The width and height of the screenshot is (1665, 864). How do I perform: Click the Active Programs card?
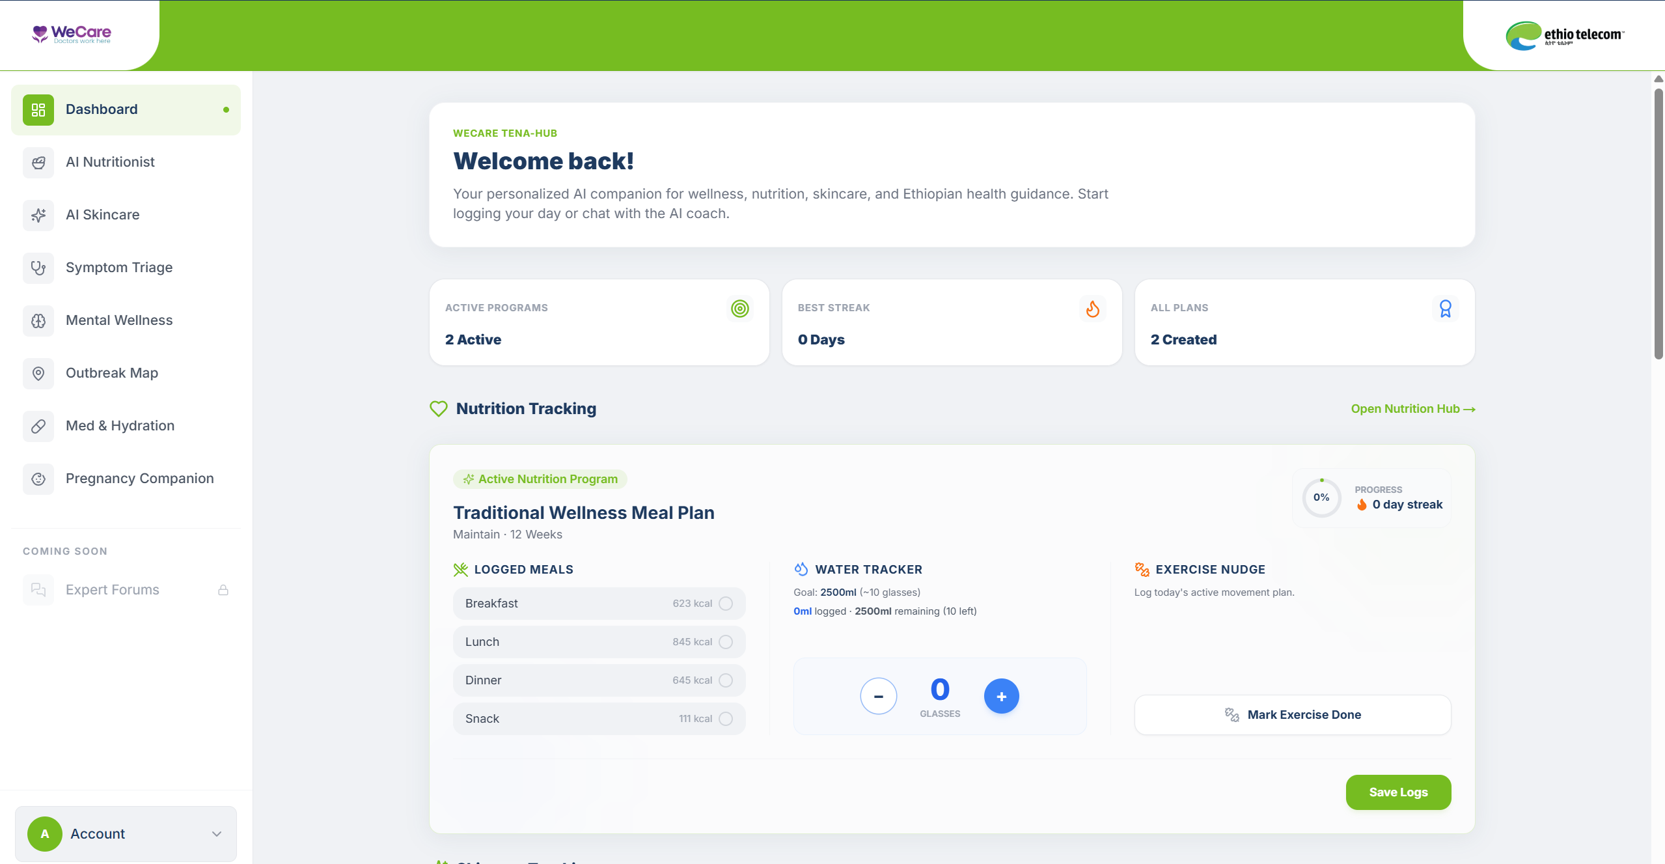(x=599, y=322)
